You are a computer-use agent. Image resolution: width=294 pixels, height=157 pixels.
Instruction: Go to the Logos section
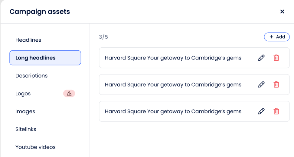[x=23, y=94]
